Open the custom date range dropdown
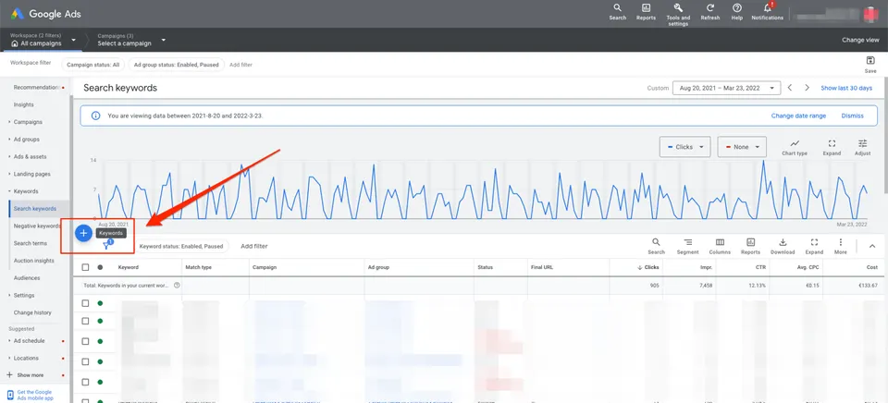 (x=727, y=88)
